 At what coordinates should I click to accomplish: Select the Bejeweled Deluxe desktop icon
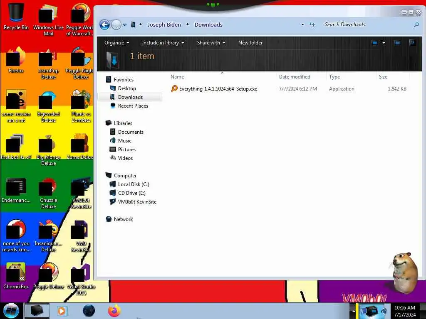click(48, 107)
